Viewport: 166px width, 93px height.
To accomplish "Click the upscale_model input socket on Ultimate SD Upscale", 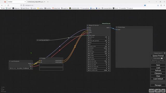I will [x=87, y=35].
